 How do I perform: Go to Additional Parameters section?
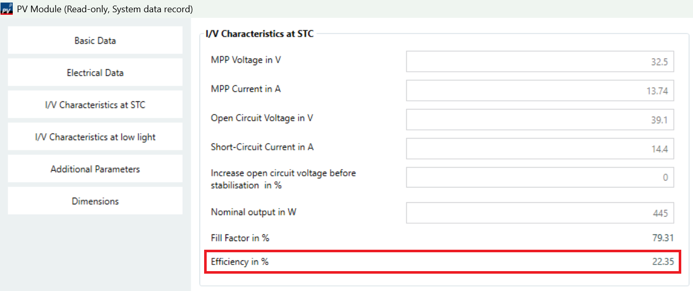[x=95, y=169]
